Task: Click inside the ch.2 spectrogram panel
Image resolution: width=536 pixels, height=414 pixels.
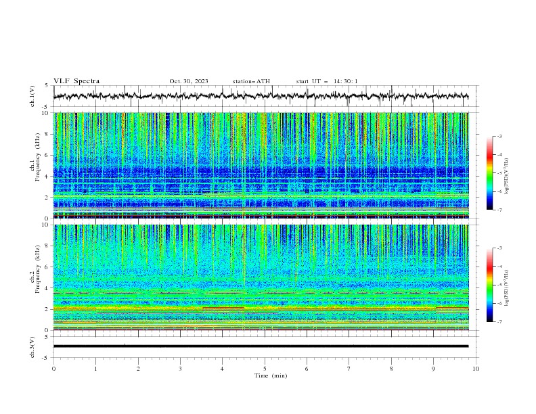Action: click(x=261, y=277)
